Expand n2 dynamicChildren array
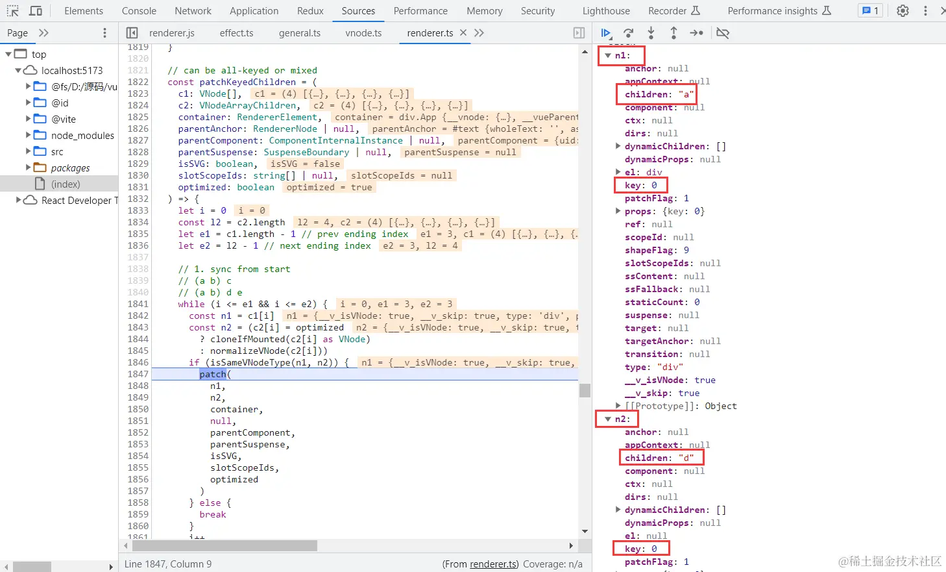 (x=618, y=510)
